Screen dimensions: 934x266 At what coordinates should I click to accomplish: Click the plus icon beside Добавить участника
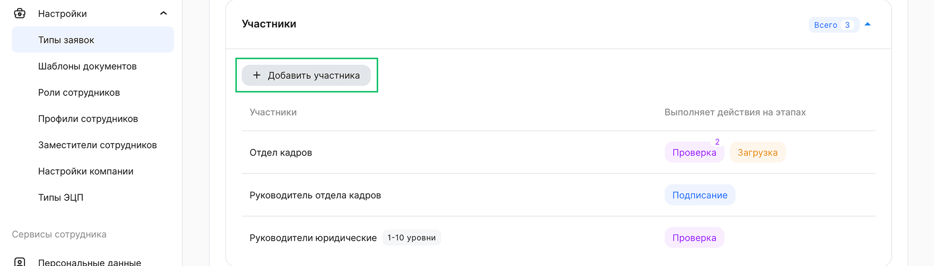tap(257, 75)
